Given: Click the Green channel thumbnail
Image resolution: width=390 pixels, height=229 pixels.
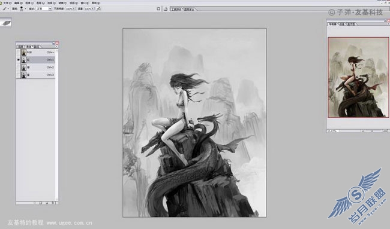Looking at the screenshot, I should pos(23,68).
